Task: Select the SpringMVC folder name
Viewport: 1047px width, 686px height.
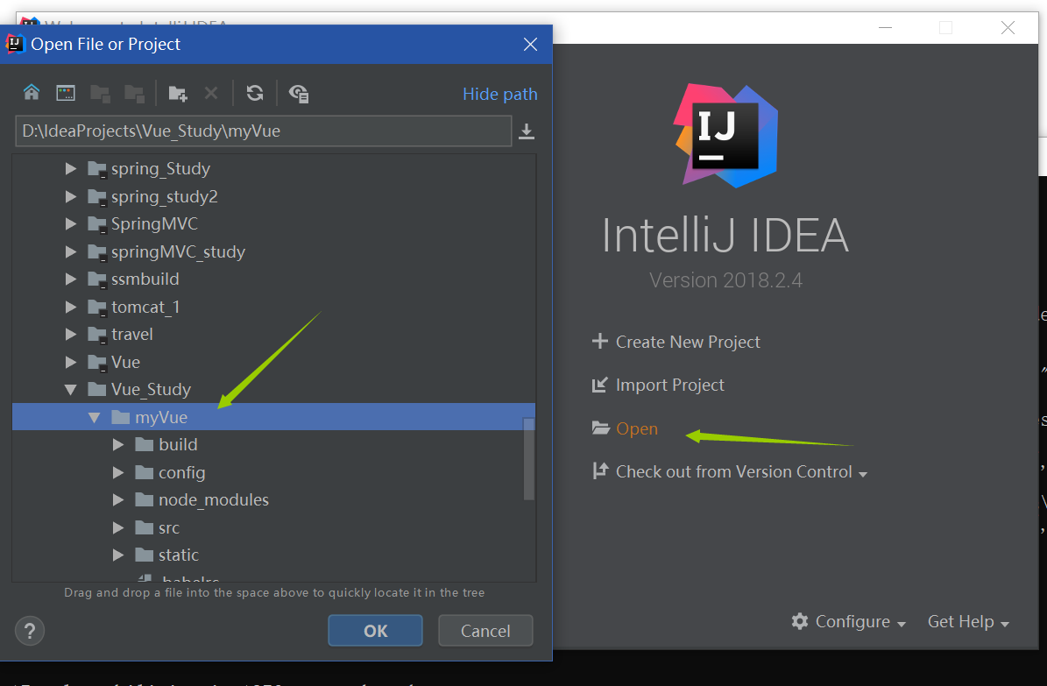Action: pyautogui.click(x=155, y=223)
